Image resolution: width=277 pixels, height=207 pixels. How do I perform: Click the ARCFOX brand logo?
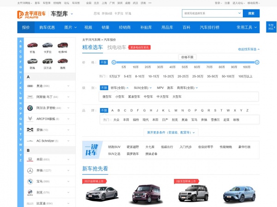(x=30, y=119)
